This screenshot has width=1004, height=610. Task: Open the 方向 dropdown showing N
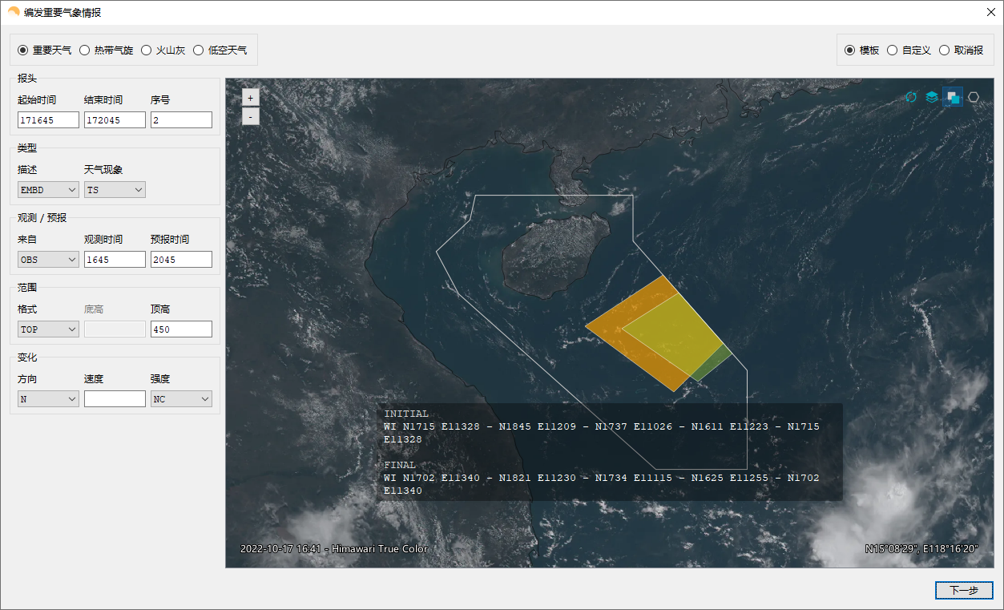(48, 399)
